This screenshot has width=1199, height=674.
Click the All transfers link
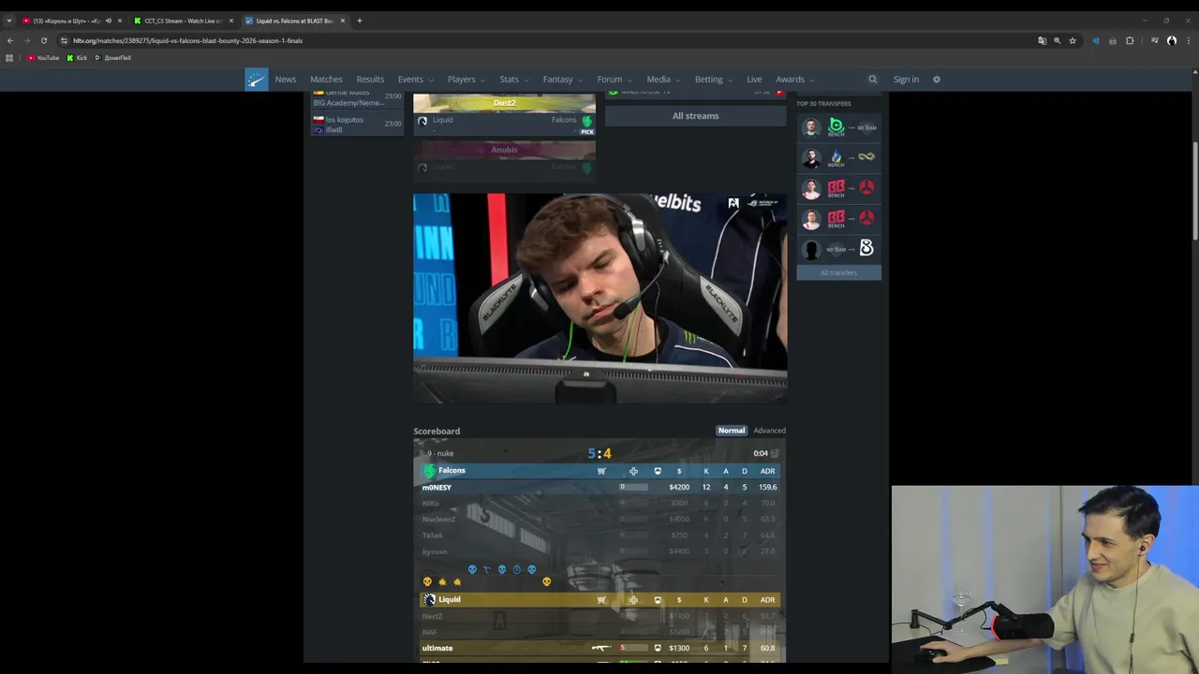pos(838,272)
